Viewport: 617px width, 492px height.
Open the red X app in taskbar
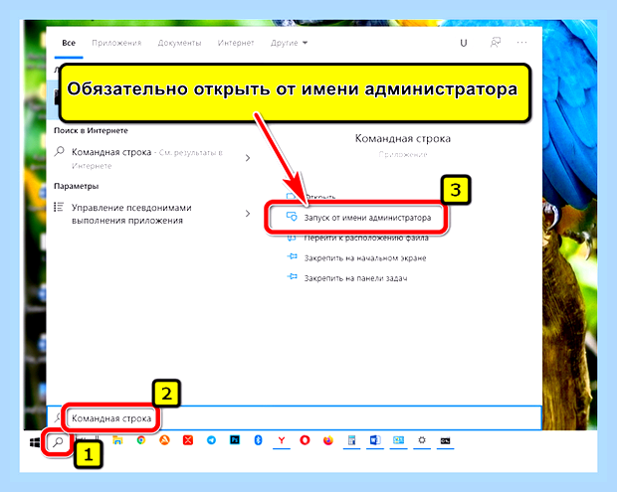188,440
